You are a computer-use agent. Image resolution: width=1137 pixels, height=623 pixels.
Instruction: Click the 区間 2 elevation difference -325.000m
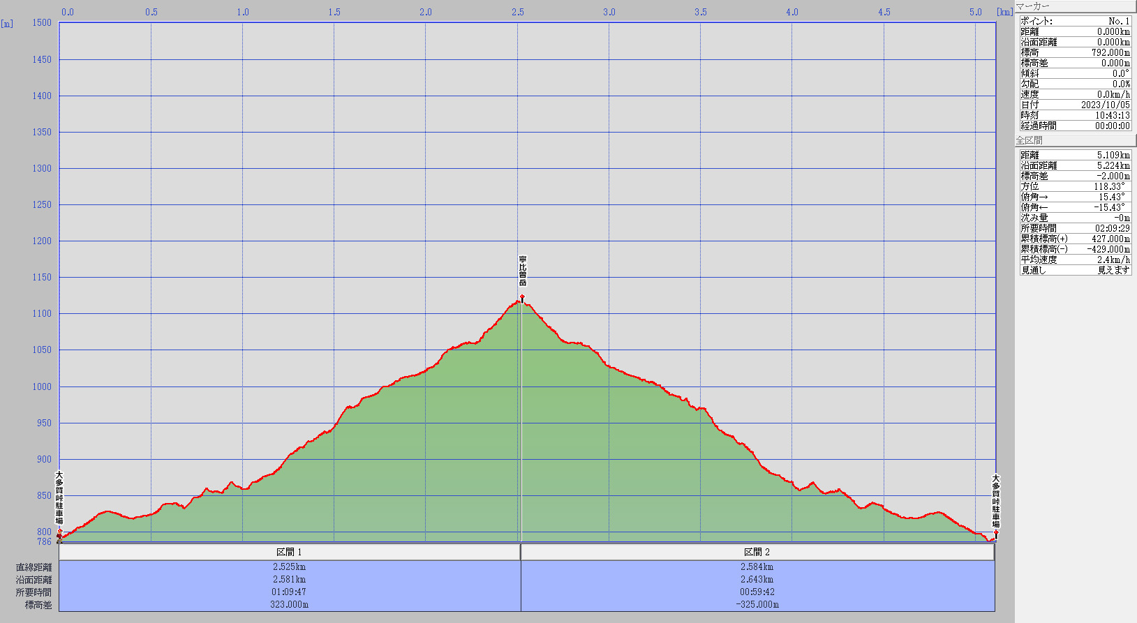[x=757, y=605]
